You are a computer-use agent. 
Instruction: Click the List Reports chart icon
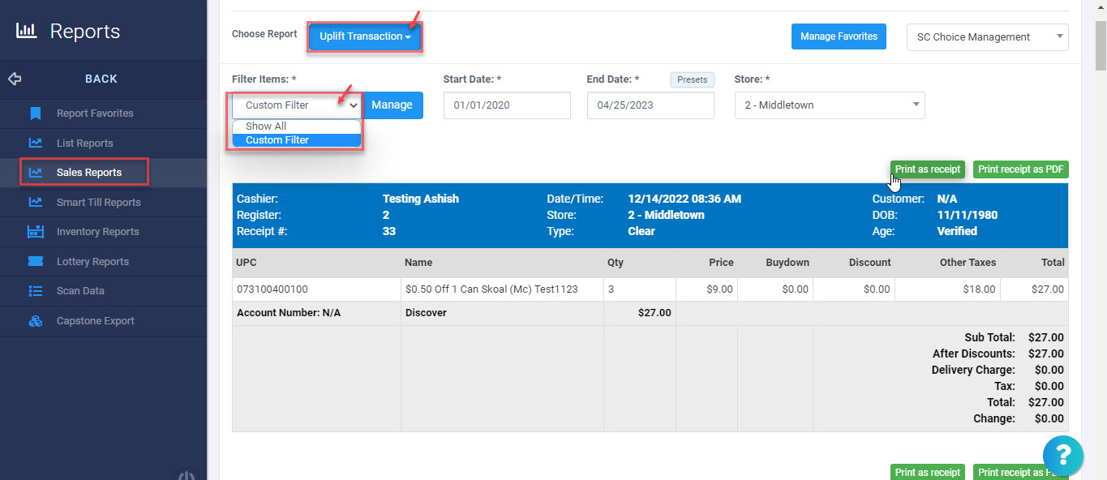click(36, 143)
